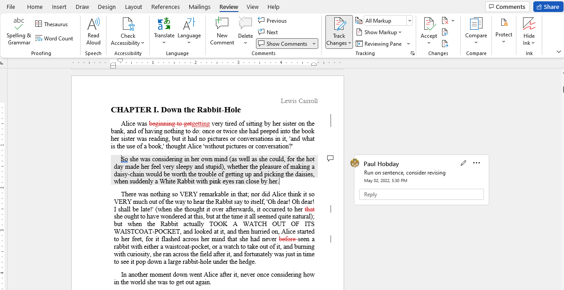Click the Thesaurus icon
Viewport: 564px width, 290px height.
(x=39, y=24)
